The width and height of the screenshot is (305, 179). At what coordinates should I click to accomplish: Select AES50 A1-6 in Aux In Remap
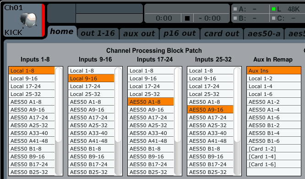274,117
